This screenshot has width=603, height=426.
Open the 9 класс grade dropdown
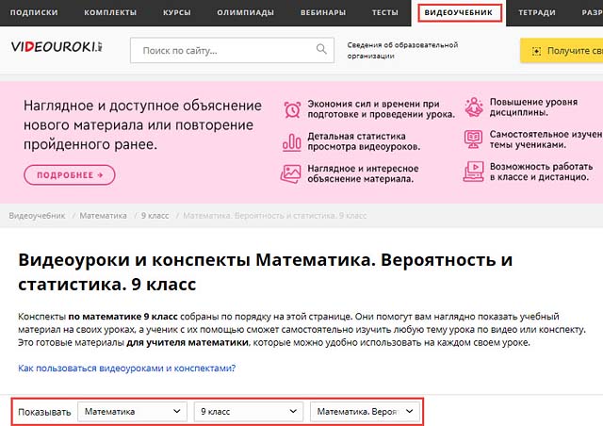(x=249, y=412)
